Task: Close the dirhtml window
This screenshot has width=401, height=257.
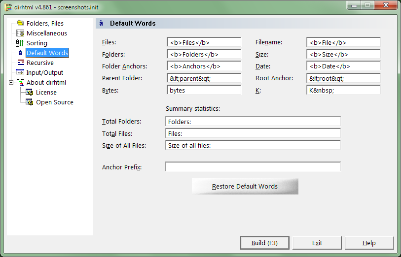Action: (x=386, y=5)
